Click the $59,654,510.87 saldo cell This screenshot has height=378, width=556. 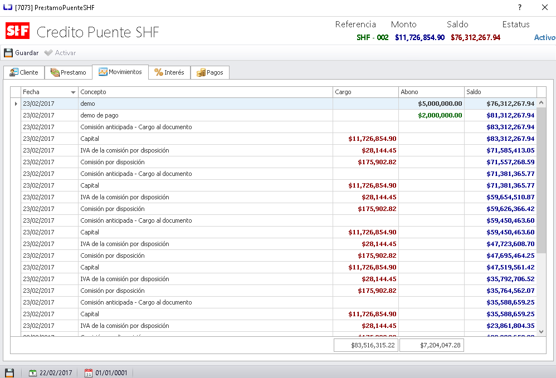pos(500,197)
